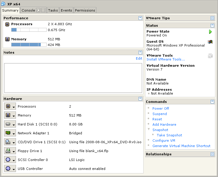Click the VMware Tools status icon
Image resolution: width=218 pixels, height=177 pixels.
click(210, 56)
